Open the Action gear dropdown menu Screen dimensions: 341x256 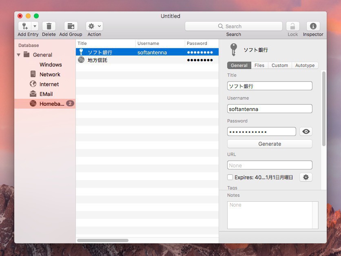[94, 26]
